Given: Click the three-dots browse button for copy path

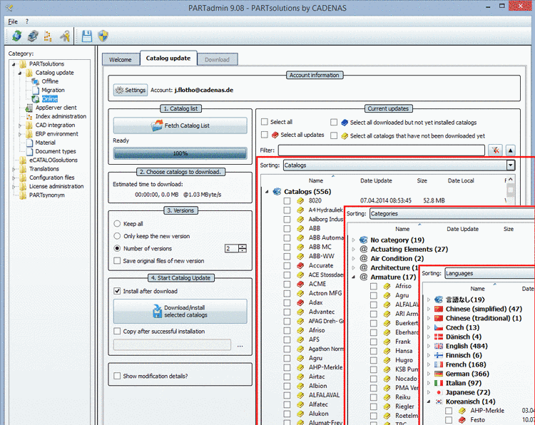Looking at the screenshot, I should (240, 346).
